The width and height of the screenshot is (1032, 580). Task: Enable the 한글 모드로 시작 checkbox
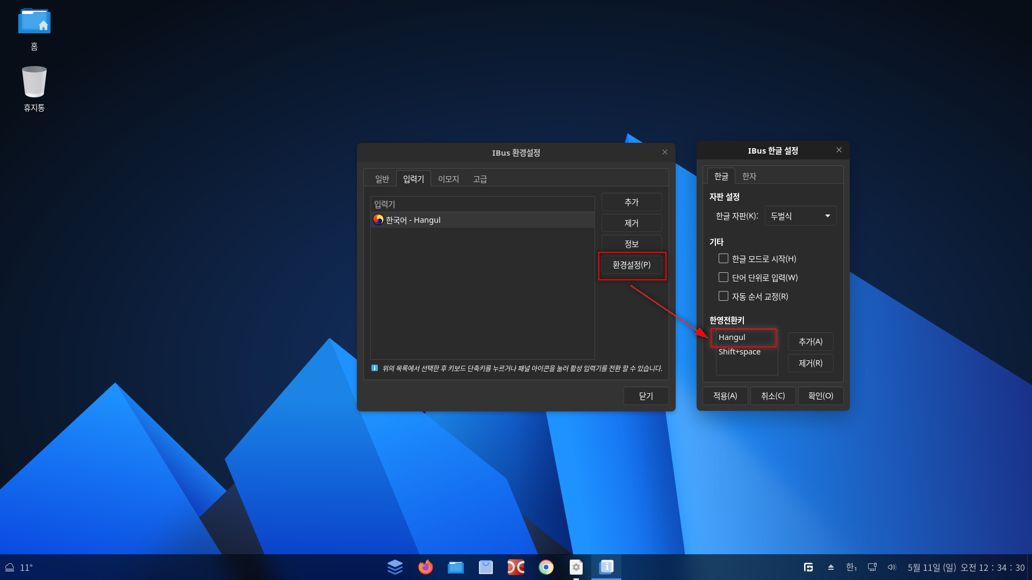click(x=723, y=259)
